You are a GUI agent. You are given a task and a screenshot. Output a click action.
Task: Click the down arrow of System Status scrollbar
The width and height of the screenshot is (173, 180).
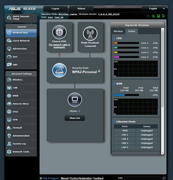point(162,153)
